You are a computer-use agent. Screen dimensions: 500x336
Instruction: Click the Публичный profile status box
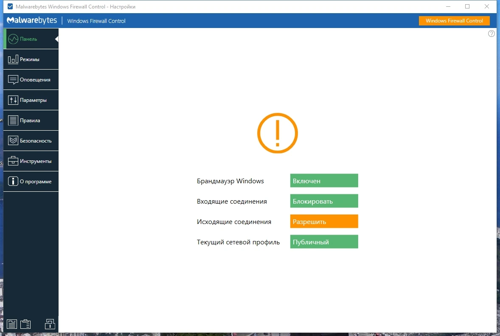pos(324,242)
